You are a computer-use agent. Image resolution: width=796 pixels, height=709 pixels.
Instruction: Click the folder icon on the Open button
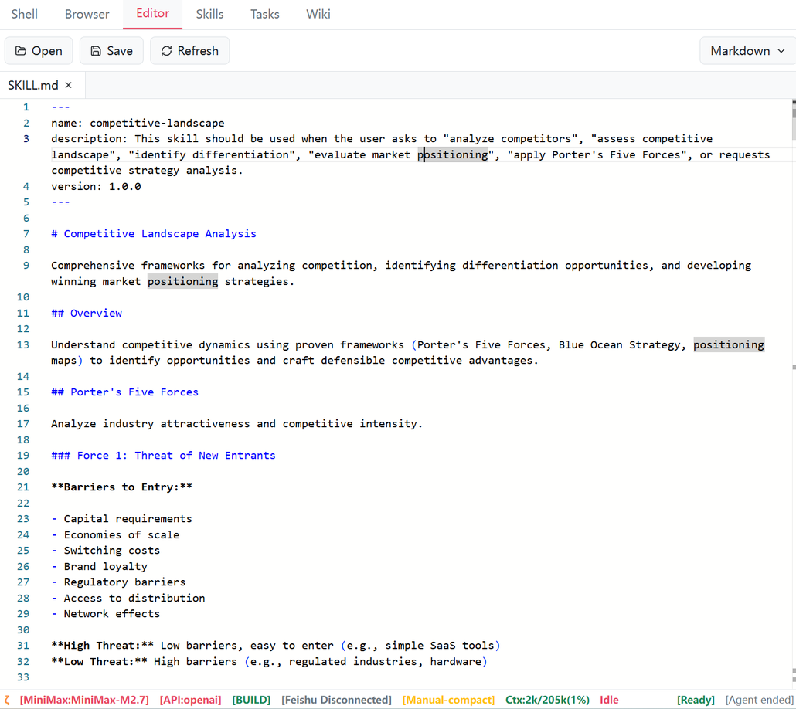(x=21, y=50)
